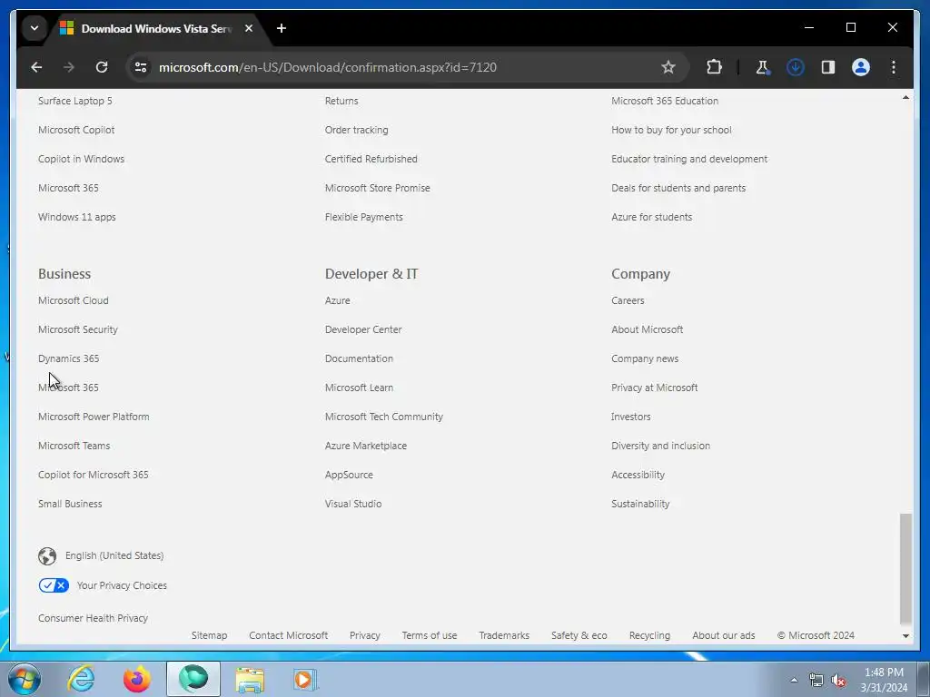This screenshot has height=697, width=930.
Task: Open the Azure Marketplace link
Action: (x=366, y=446)
